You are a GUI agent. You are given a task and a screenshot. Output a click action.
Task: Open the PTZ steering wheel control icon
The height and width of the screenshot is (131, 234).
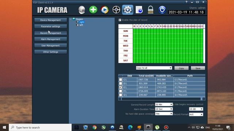[116, 10]
